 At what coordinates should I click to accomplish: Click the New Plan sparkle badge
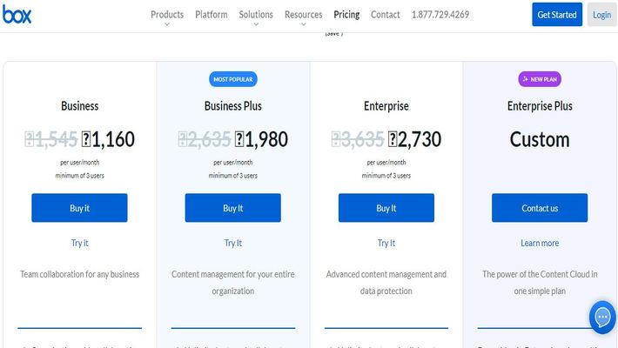(540, 79)
